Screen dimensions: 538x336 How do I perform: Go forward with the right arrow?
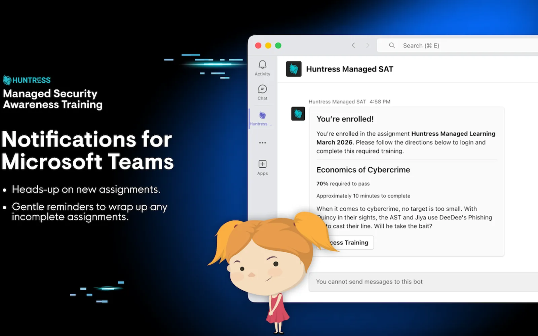tap(368, 45)
